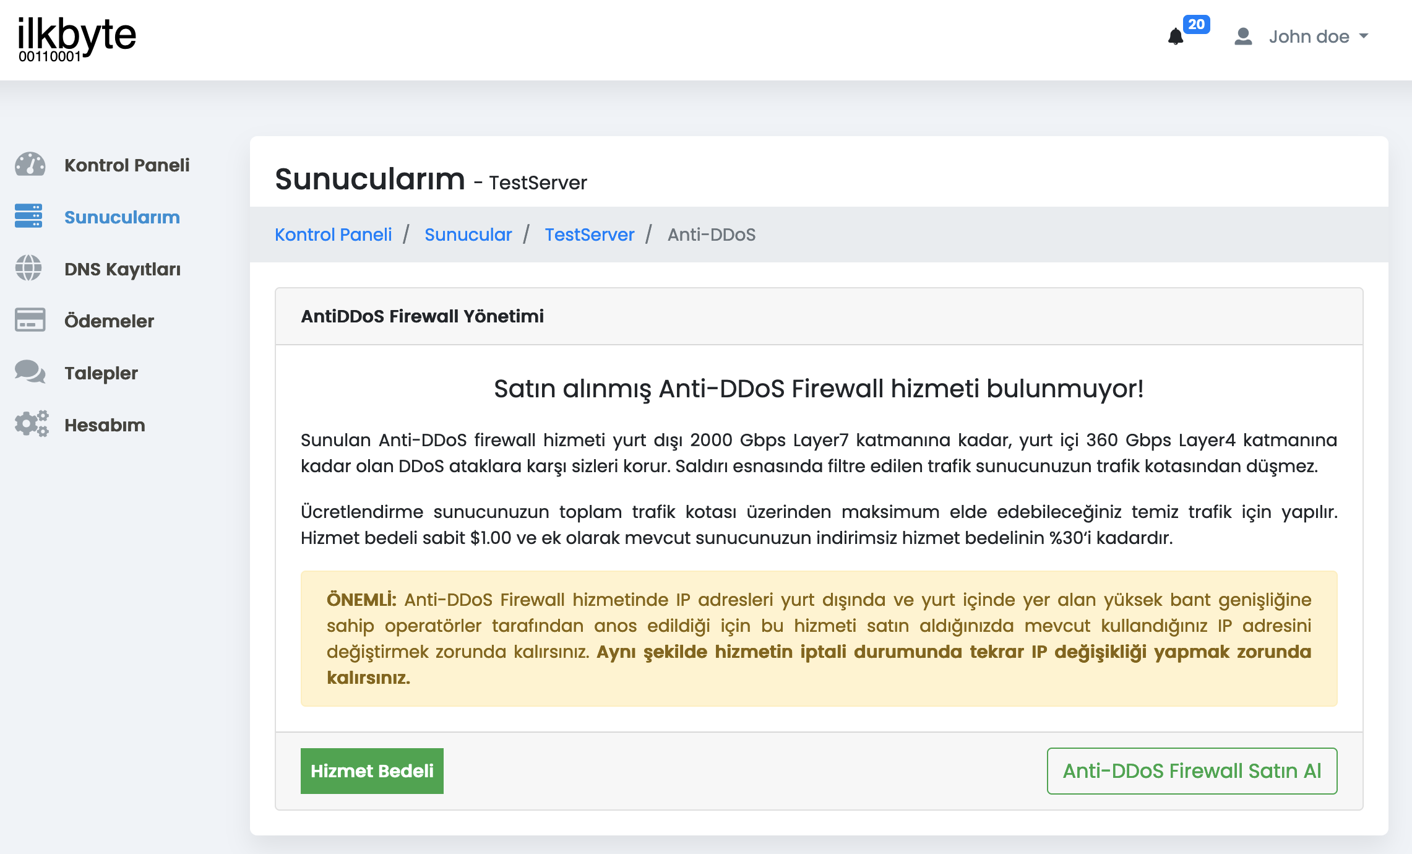
Task: Open Ödemeler in the sidebar
Action: pyautogui.click(x=109, y=321)
